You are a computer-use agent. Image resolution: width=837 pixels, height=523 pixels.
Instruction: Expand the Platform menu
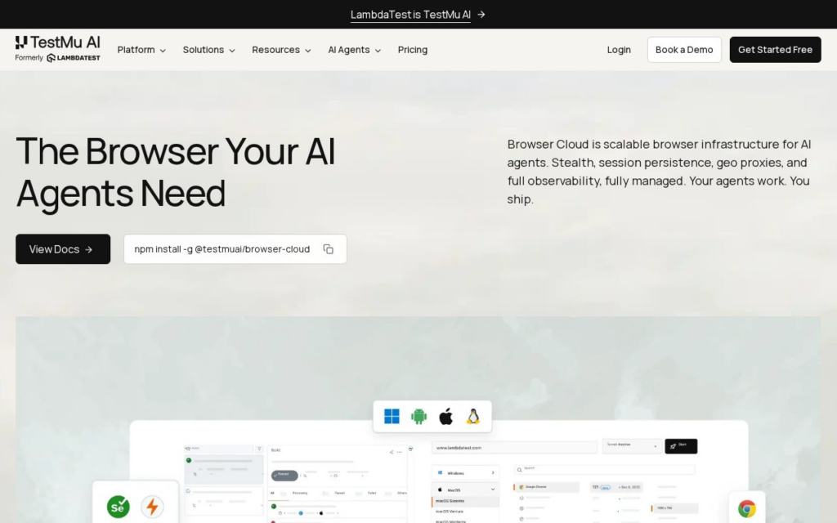pyautogui.click(x=141, y=50)
